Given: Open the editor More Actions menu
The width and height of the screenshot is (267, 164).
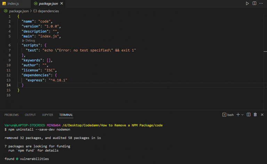Looking at the screenshot, I should coord(262,3).
